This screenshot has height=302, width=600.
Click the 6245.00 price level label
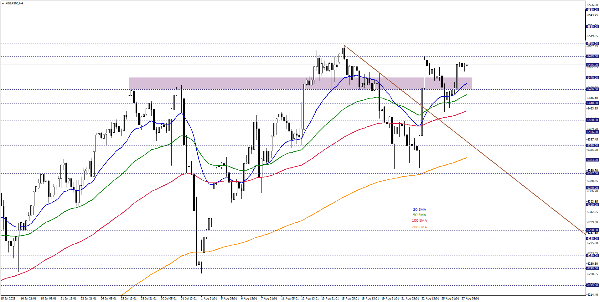pyautogui.click(x=592, y=268)
